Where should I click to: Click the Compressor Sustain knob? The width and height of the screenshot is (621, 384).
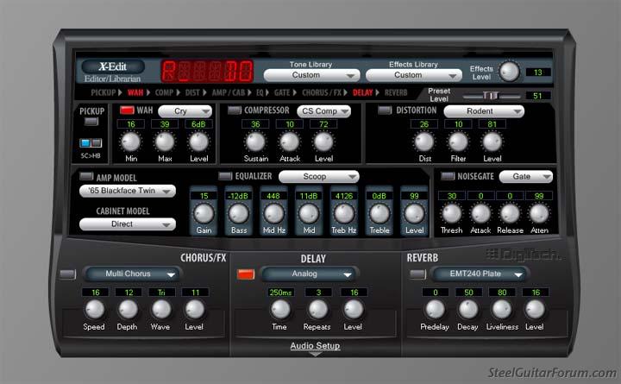coord(255,142)
